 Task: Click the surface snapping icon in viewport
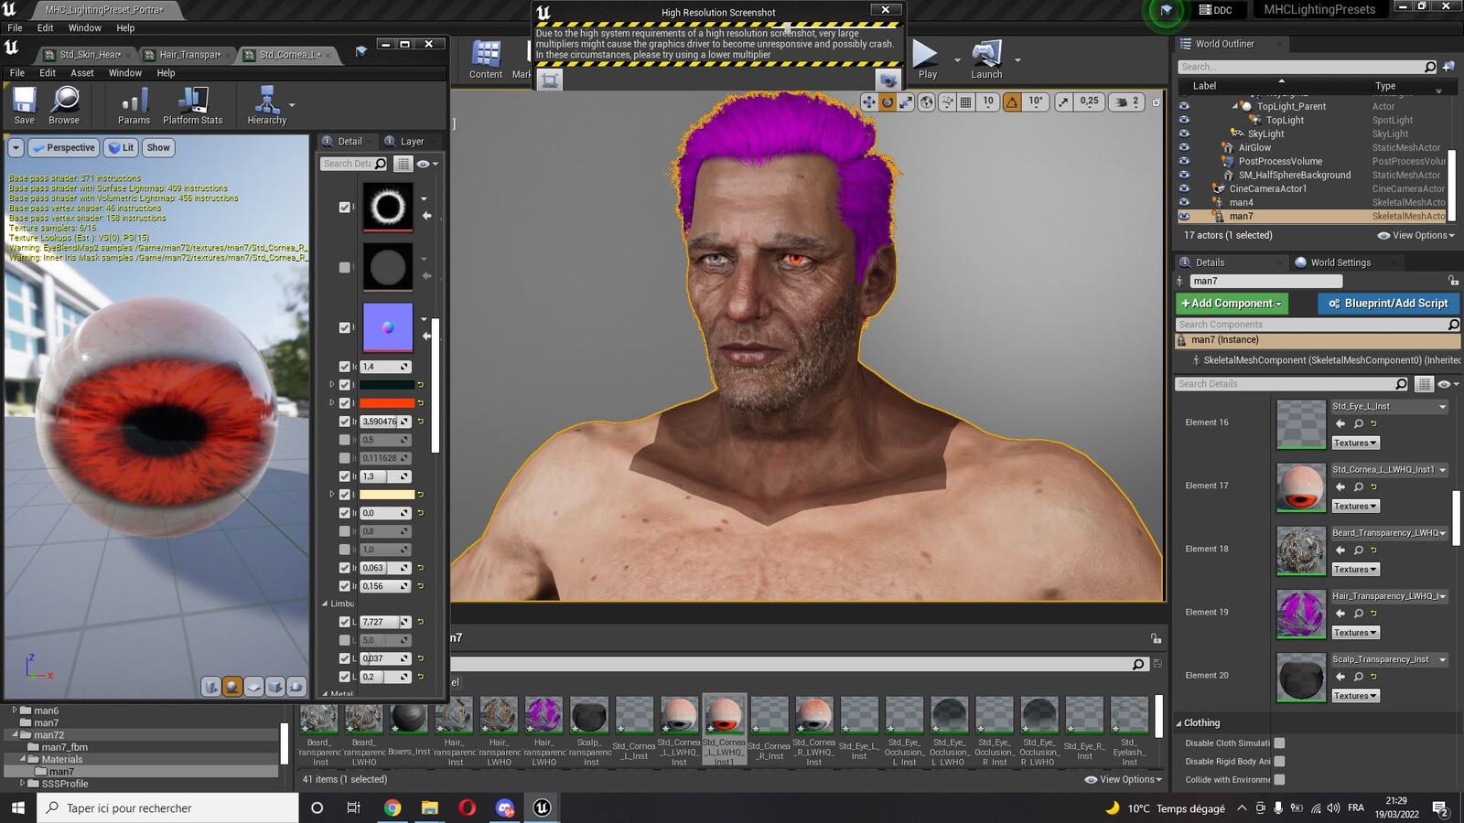[948, 102]
